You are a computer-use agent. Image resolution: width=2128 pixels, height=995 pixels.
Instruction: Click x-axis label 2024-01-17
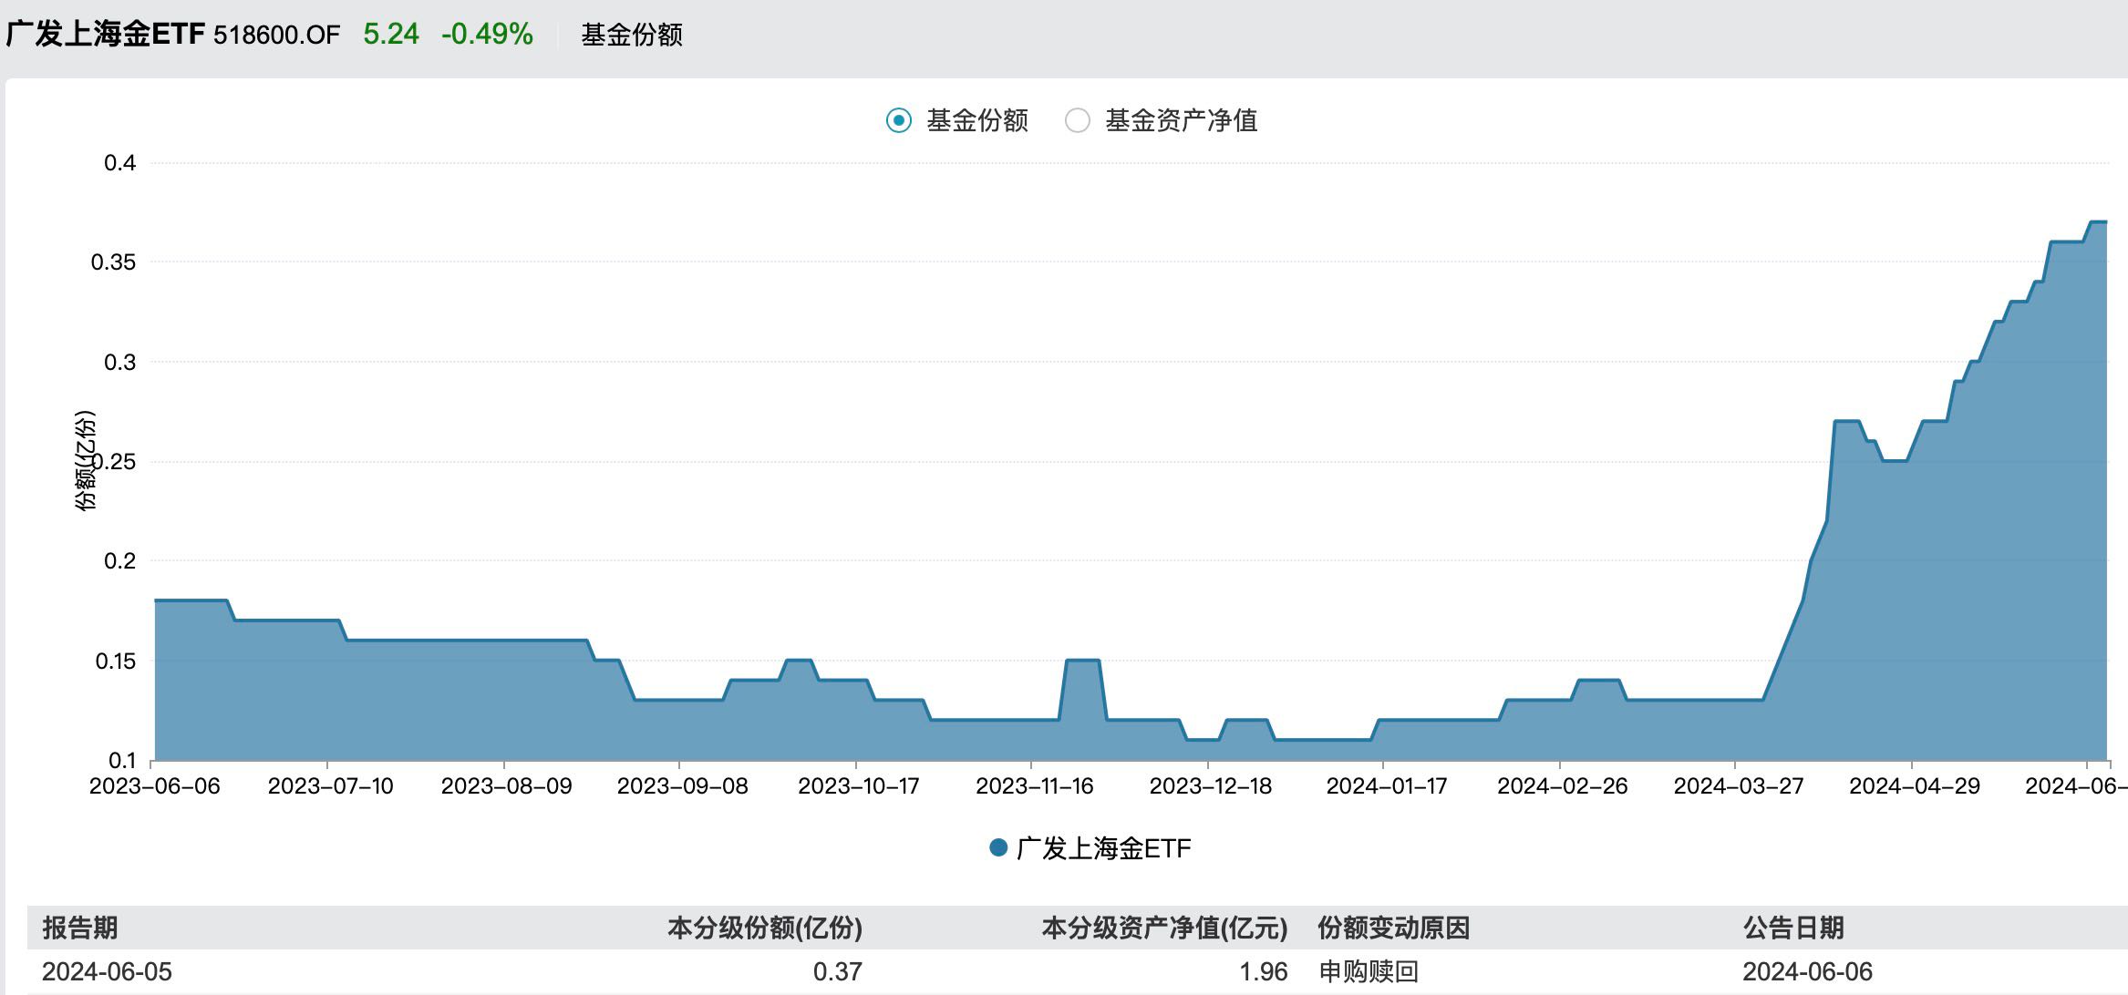click(1386, 785)
